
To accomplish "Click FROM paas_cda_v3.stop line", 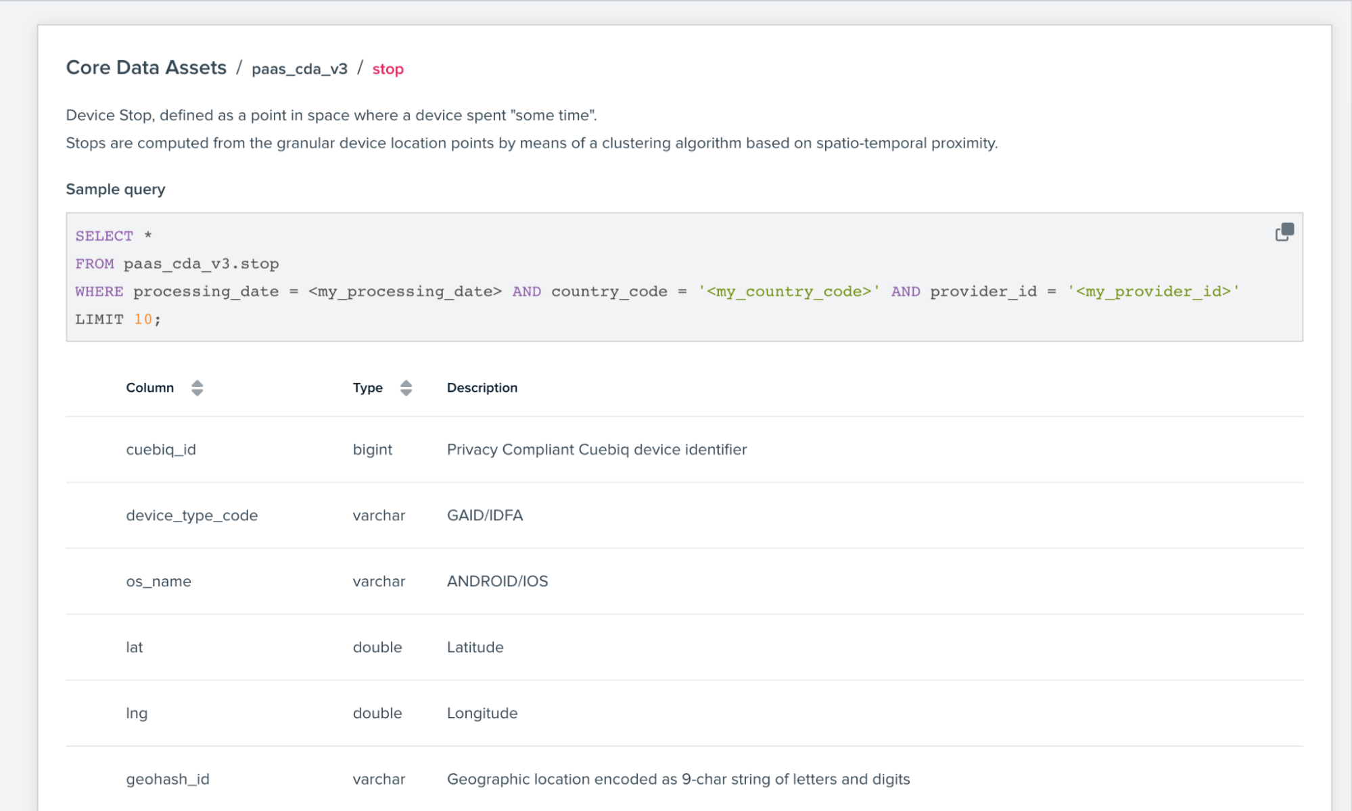I will pos(177,264).
